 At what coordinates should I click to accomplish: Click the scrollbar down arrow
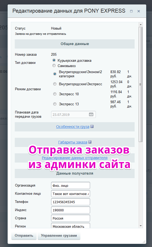[141, 226]
